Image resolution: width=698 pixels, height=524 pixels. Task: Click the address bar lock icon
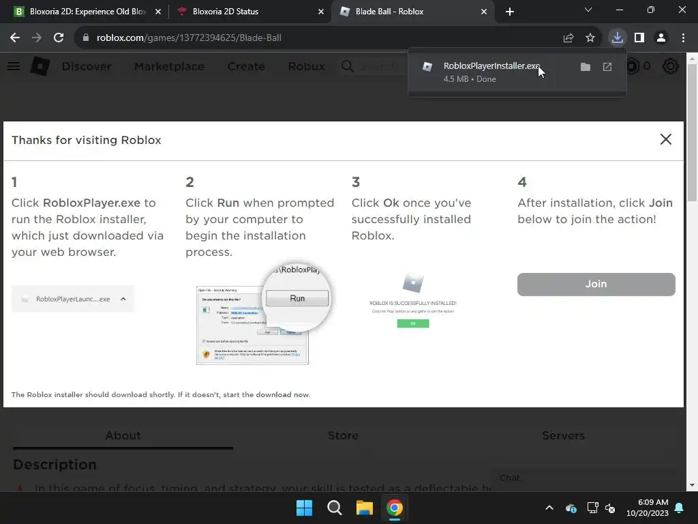click(x=86, y=38)
